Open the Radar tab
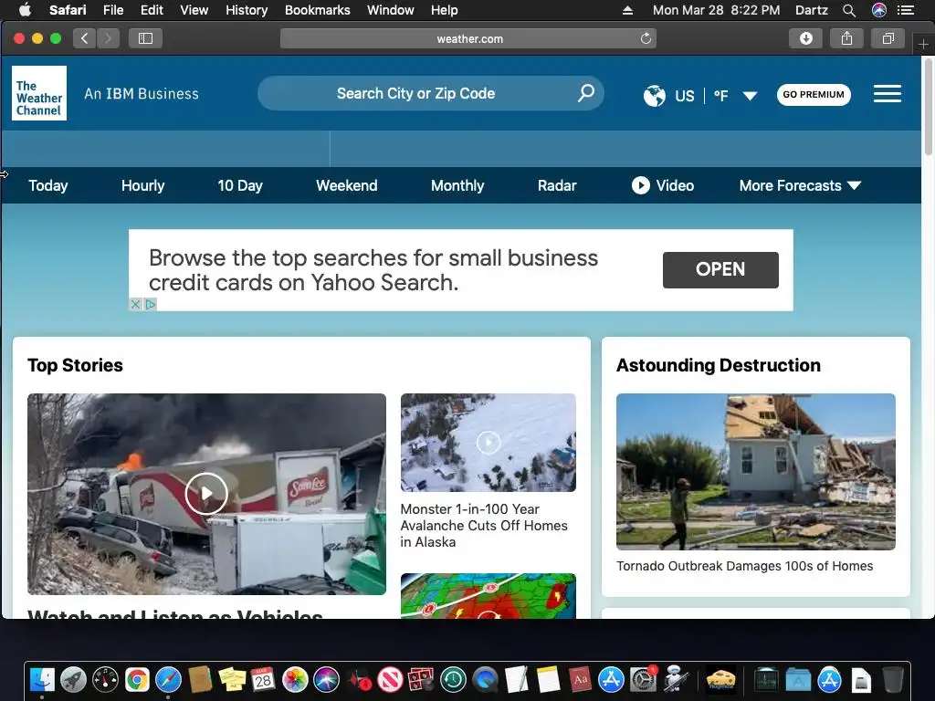Screen dimensions: 935x701 (557, 185)
